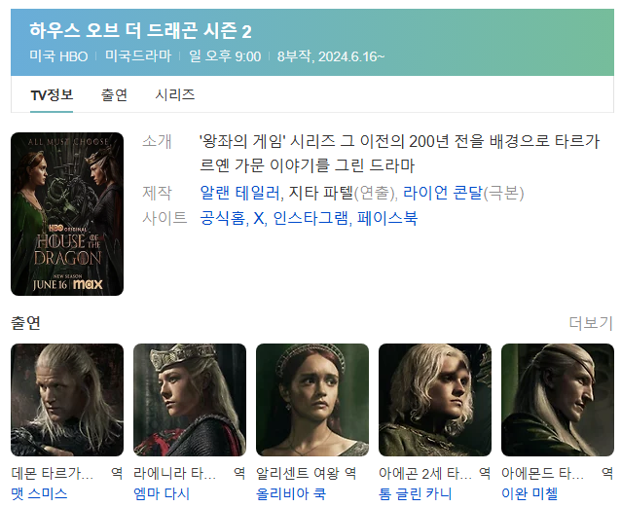Open the X social link
Viewport: 621px width, 507px height.
[258, 218]
